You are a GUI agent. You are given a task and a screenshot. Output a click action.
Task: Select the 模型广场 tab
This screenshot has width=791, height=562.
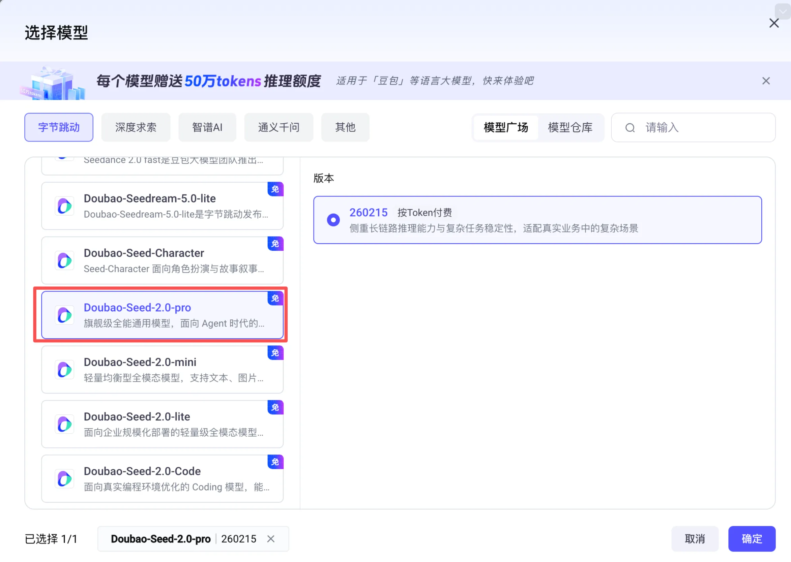(x=506, y=128)
